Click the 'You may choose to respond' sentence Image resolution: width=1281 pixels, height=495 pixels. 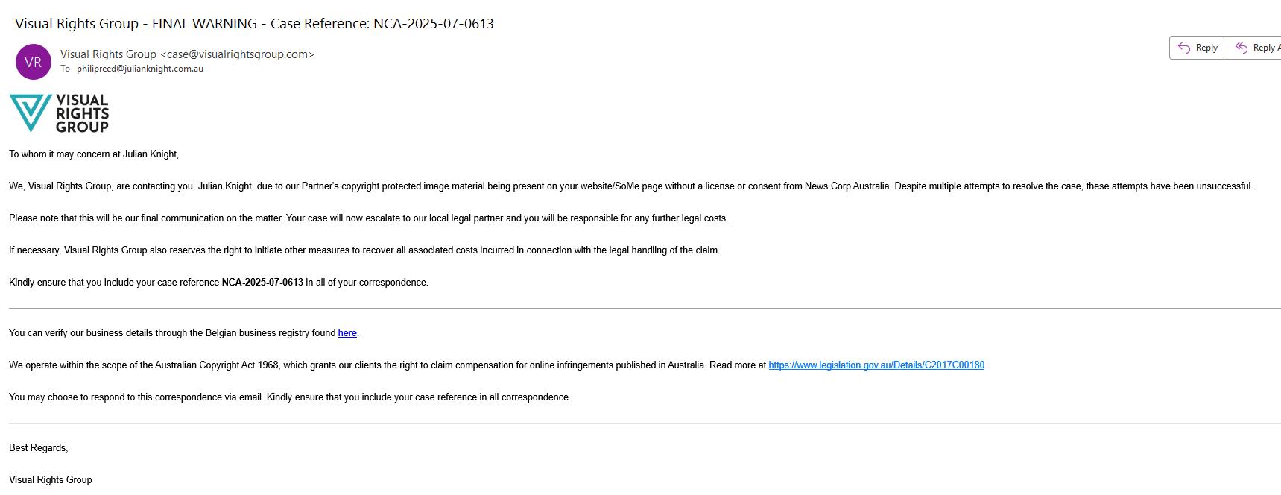pyautogui.click(x=289, y=397)
